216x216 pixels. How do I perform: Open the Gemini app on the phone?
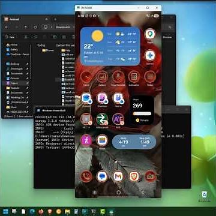[150, 56]
